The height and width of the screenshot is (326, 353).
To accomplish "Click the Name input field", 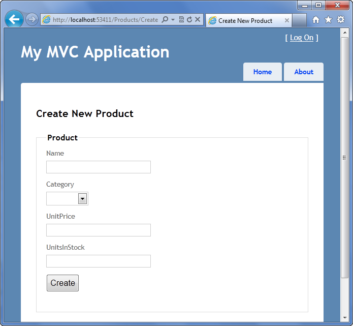I will tap(99, 167).
